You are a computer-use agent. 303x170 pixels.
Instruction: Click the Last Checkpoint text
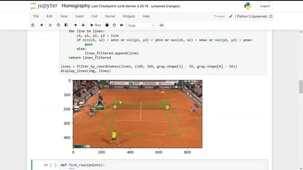click(x=120, y=6)
